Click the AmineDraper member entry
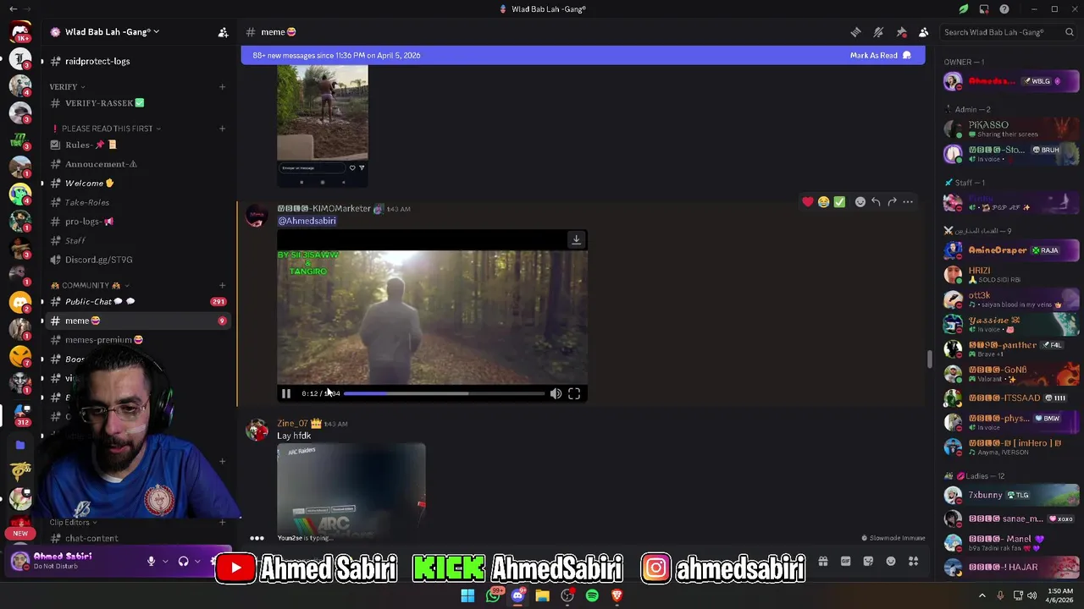 click(1011, 250)
